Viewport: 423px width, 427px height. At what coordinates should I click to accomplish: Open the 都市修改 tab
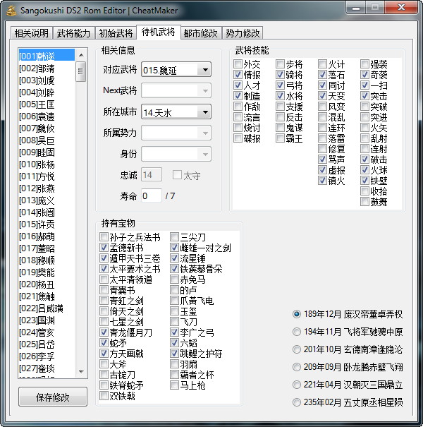pyautogui.click(x=201, y=33)
